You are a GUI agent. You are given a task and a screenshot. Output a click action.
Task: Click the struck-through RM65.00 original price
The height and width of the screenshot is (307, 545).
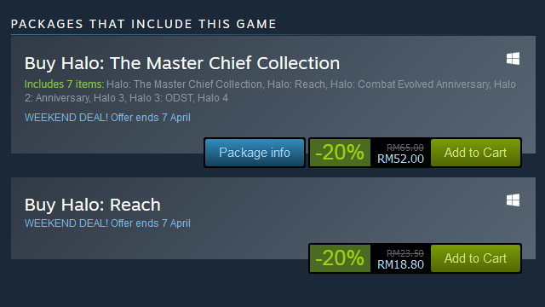(x=405, y=148)
